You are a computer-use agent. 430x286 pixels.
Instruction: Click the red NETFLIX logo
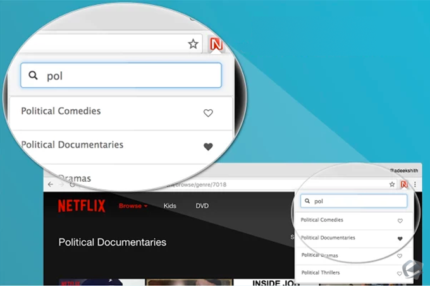(x=82, y=206)
